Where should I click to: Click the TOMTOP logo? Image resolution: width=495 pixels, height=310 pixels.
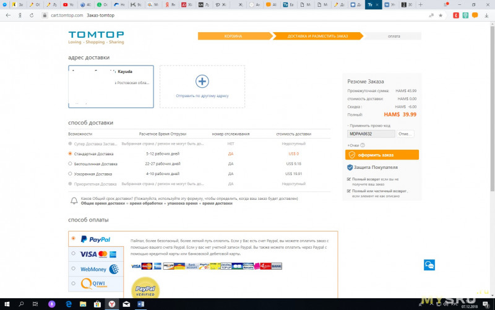(x=96, y=37)
